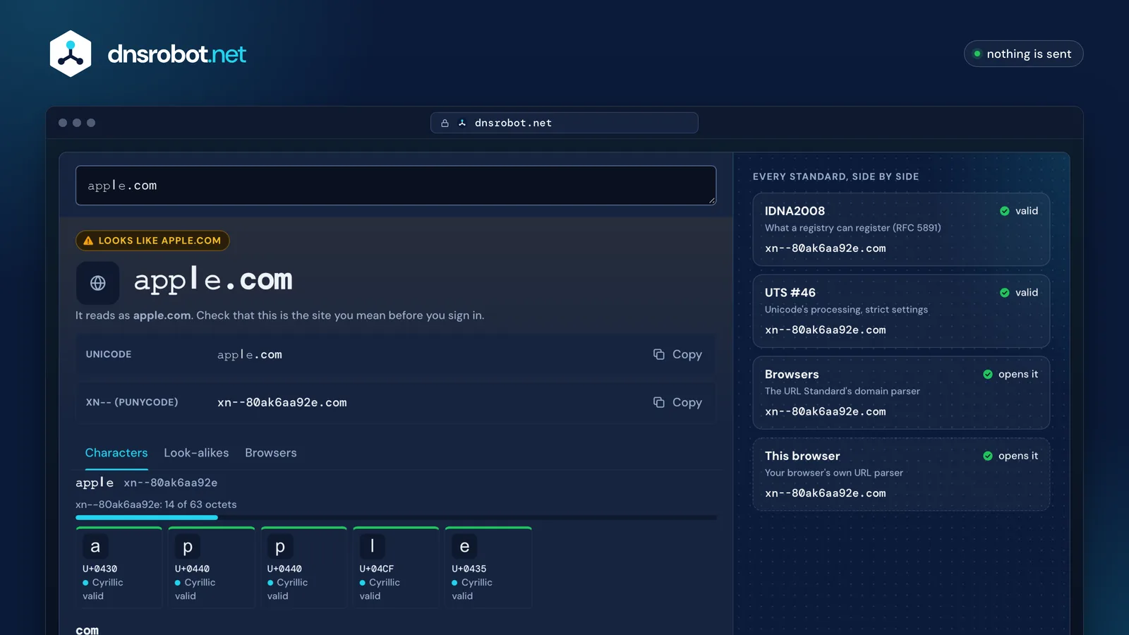Screen dimensions: 1129x635
Task: Click the site favicon in address bar
Action: coord(462,123)
